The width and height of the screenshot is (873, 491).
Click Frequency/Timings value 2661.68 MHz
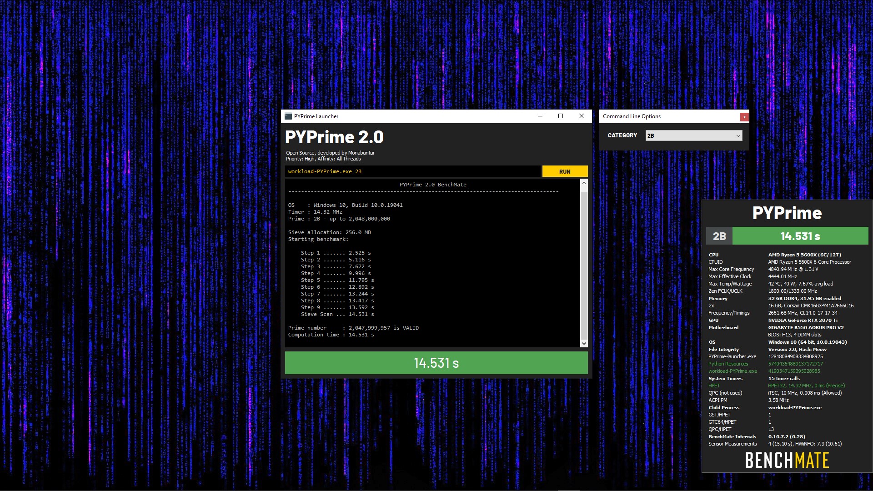803,313
